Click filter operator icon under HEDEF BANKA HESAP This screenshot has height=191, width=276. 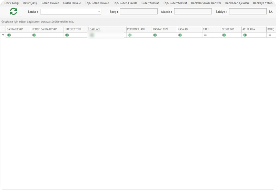[34, 35]
